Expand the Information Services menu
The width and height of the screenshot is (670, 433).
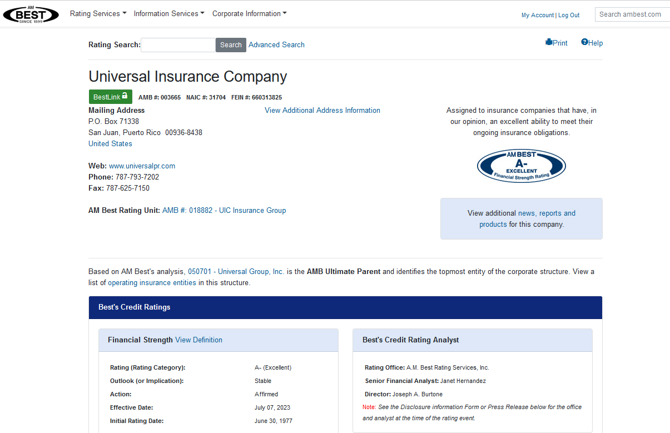[169, 13]
